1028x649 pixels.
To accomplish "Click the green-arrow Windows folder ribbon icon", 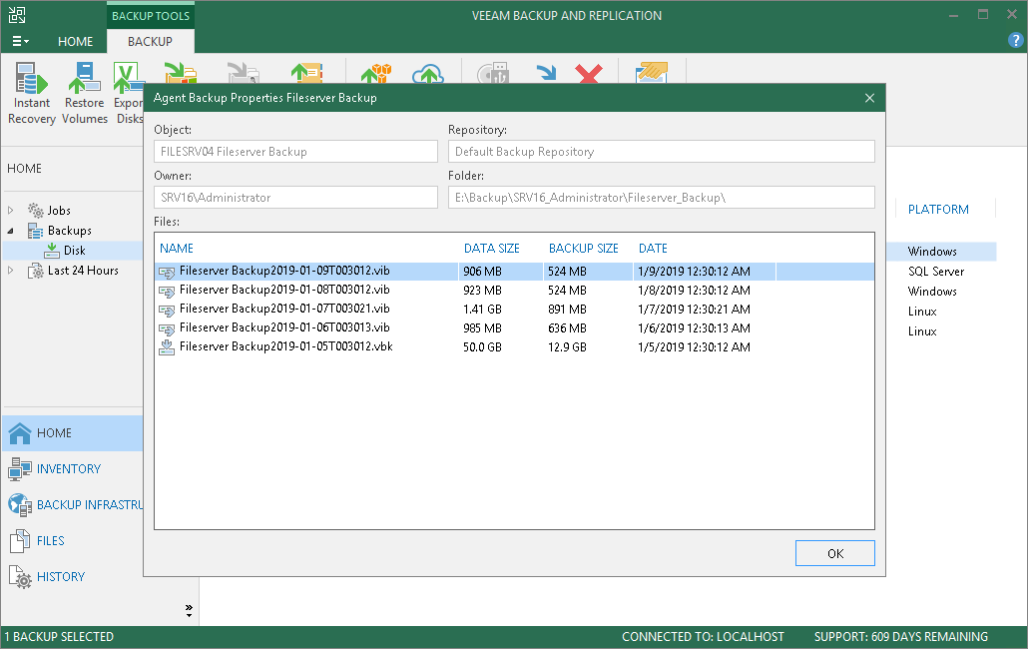I will [181, 74].
